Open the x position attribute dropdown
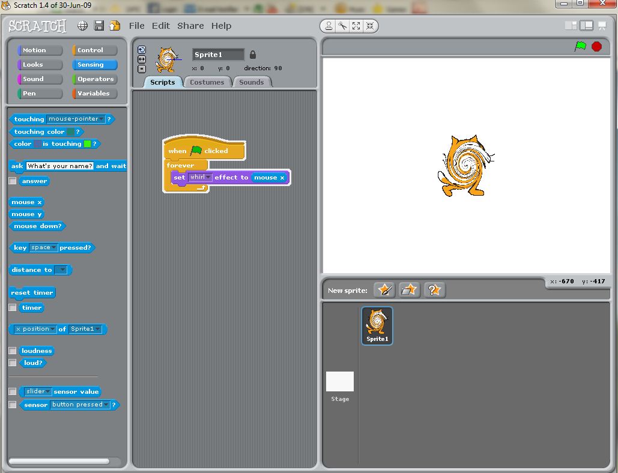The width and height of the screenshot is (618, 473). pyautogui.click(x=35, y=329)
